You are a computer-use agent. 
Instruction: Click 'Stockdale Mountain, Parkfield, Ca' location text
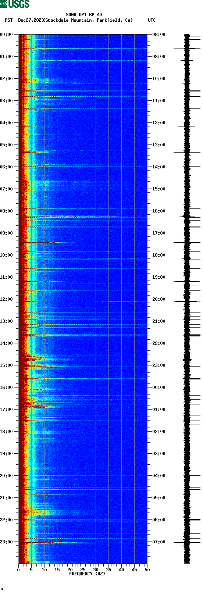tap(88, 20)
